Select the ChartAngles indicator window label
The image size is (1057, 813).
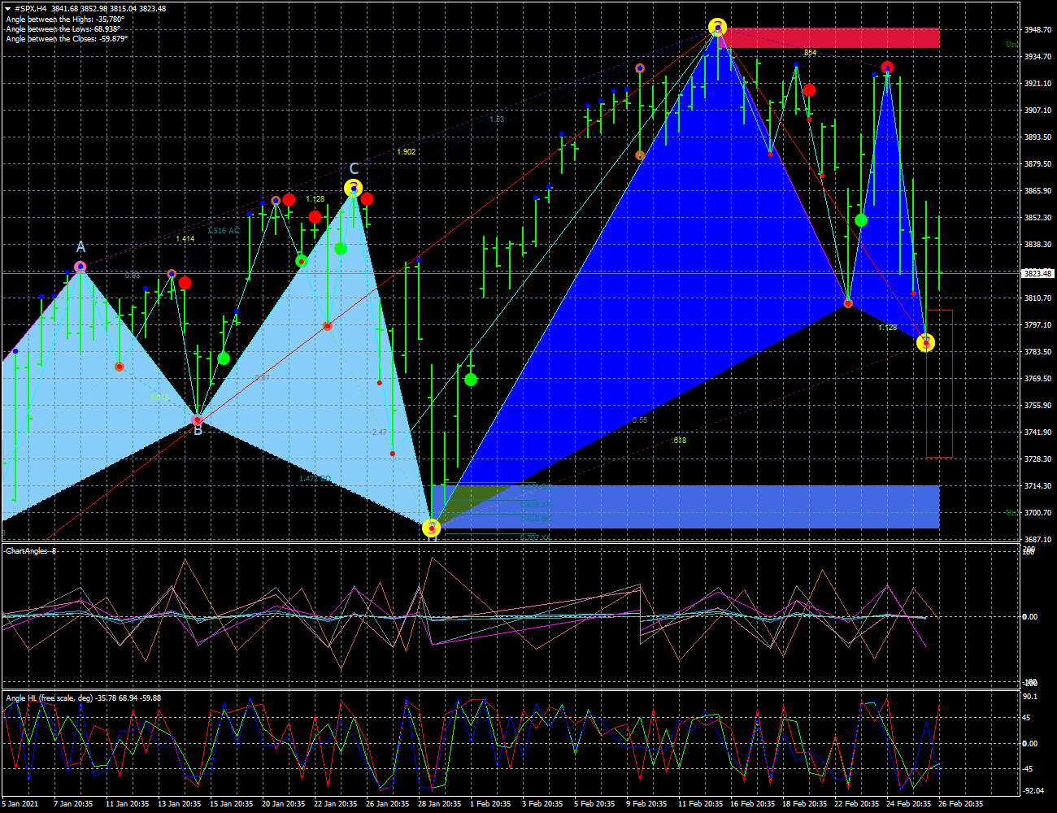tap(31, 551)
